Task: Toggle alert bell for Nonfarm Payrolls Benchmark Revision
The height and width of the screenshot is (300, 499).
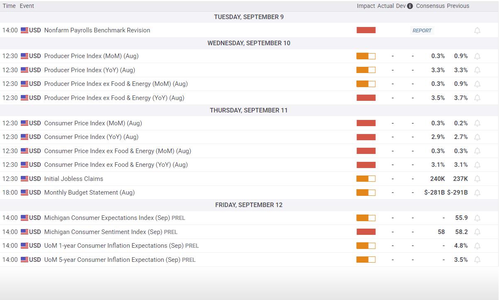Action: (477, 31)
